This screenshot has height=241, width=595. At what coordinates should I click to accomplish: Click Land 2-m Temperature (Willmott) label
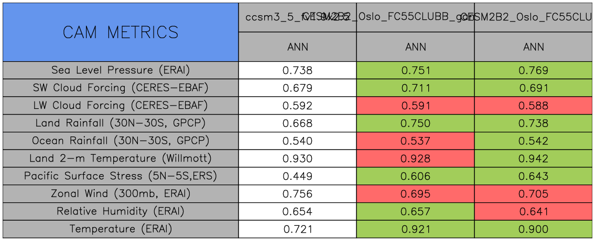(x=121, y=158)
